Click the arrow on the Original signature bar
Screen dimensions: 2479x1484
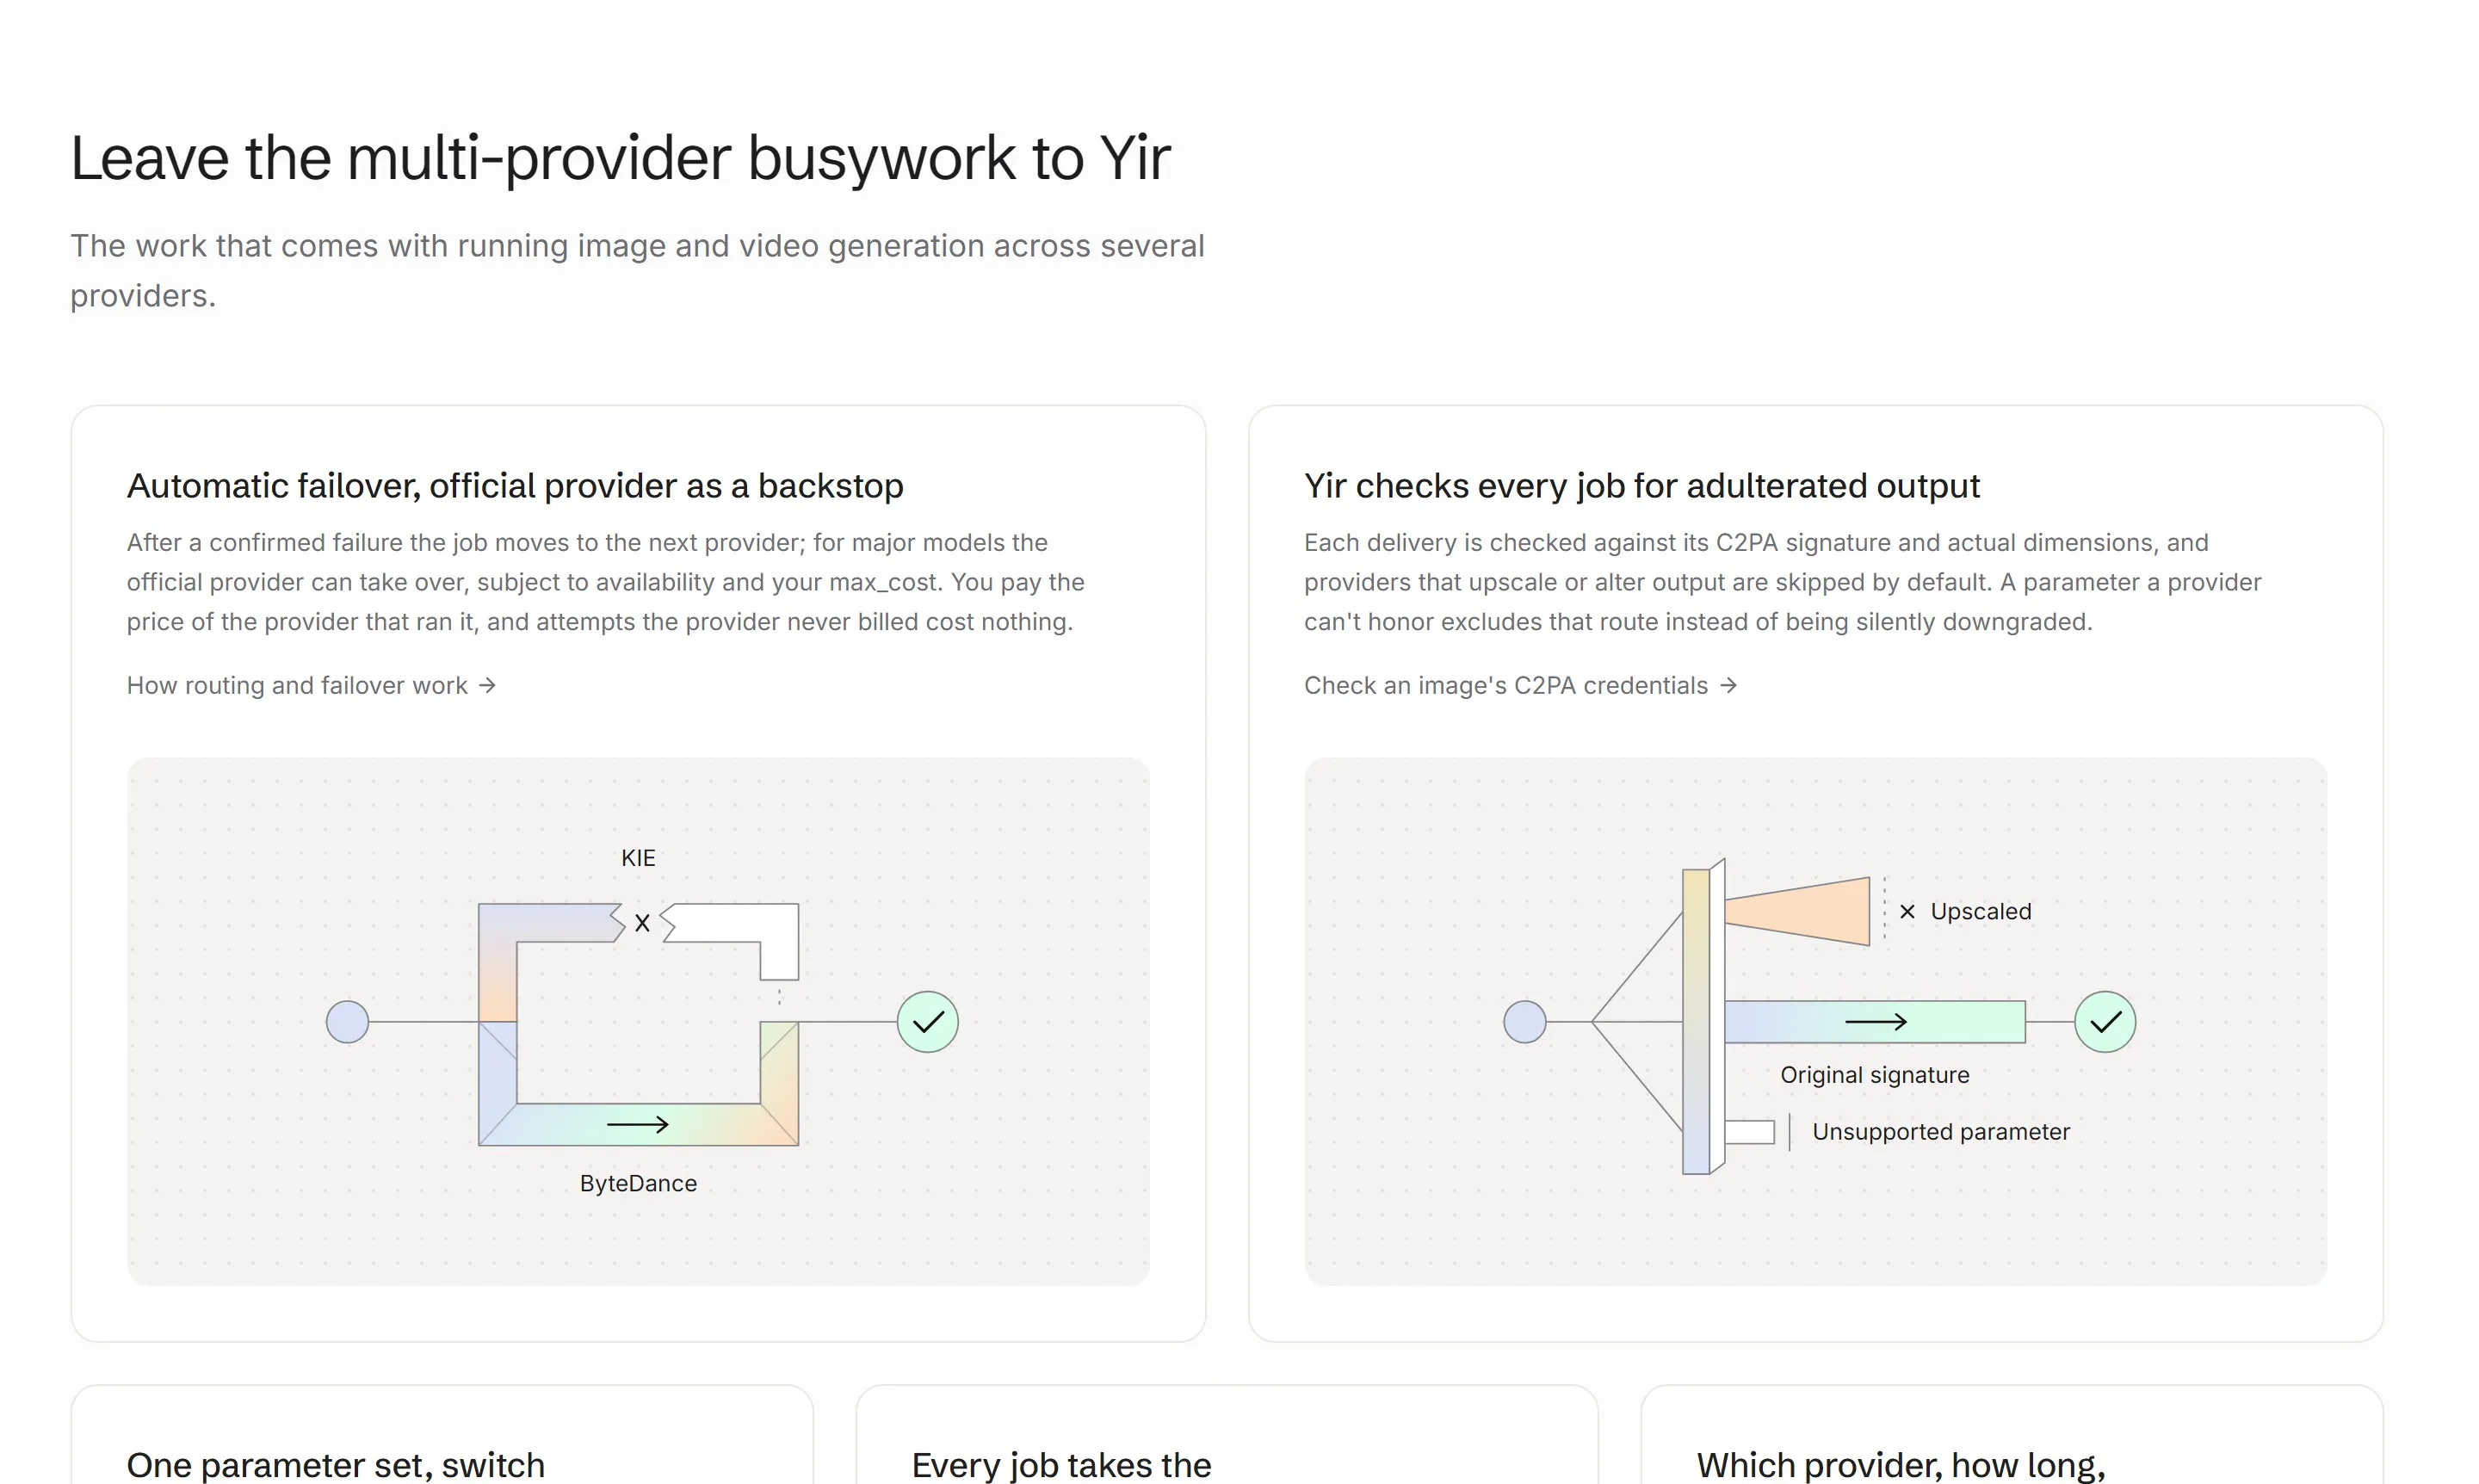click(1876, 1022)
